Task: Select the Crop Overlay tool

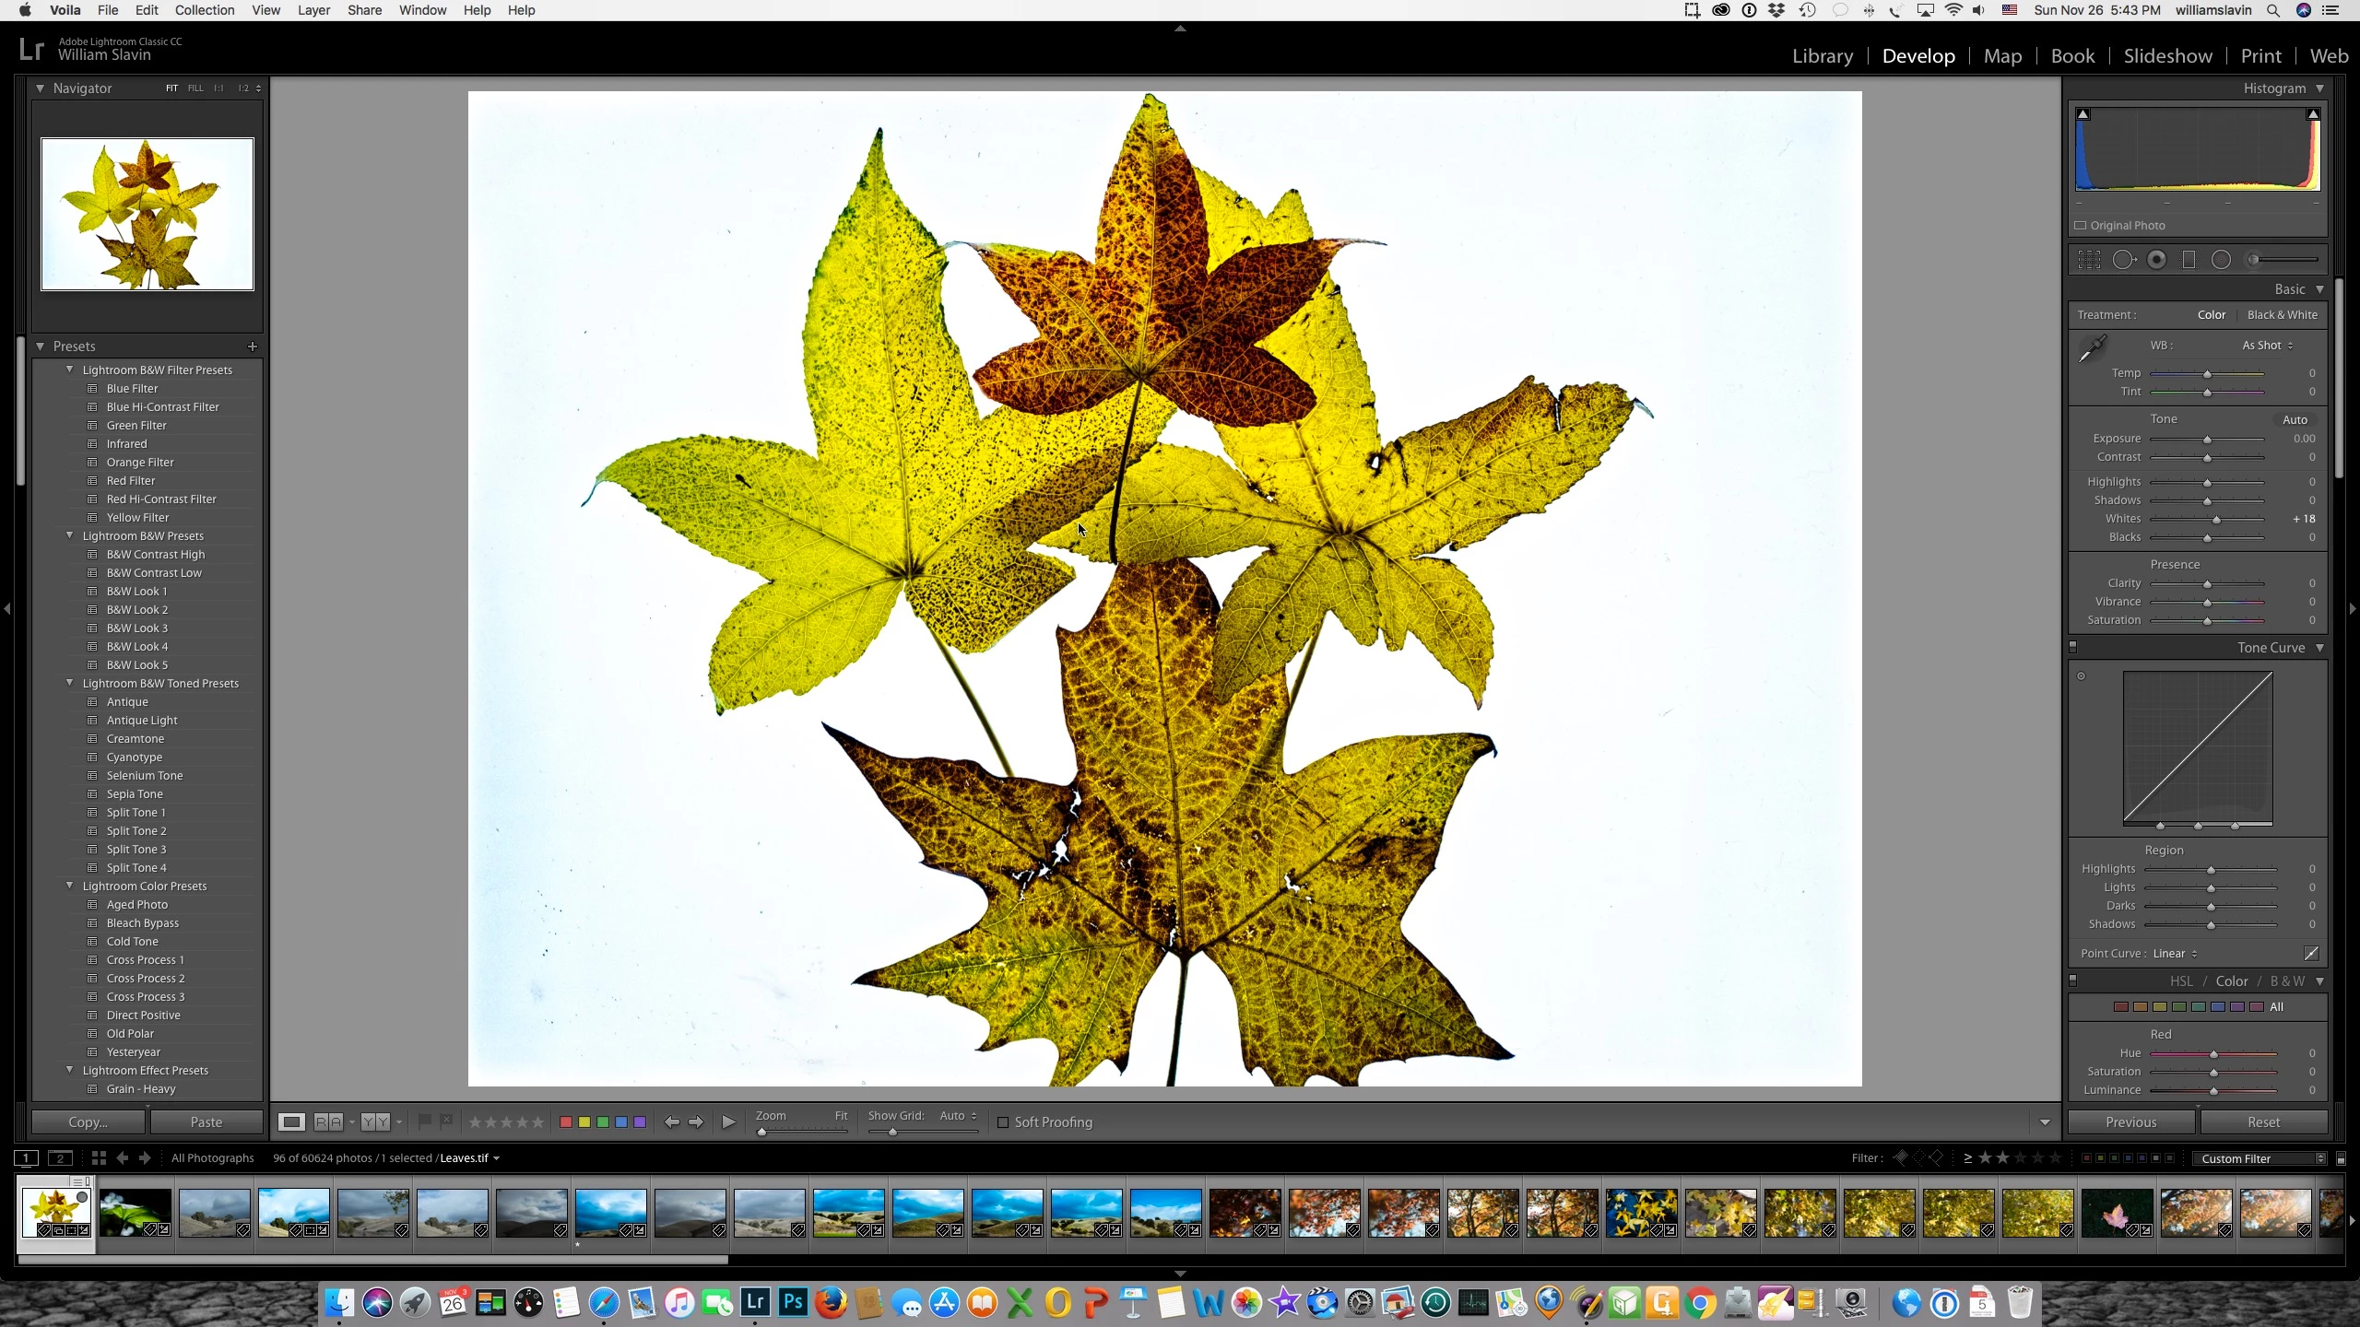Action: tap(2089, 261)
